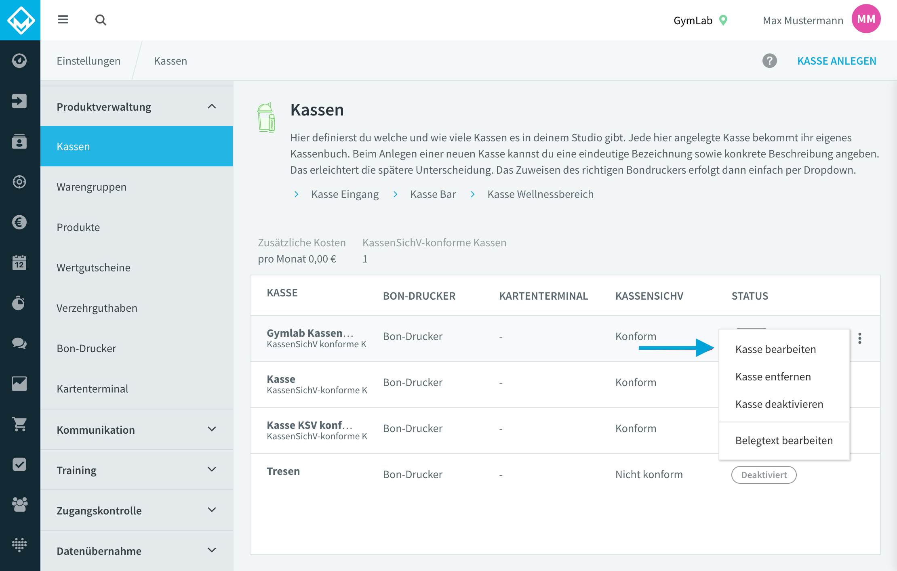Screen dimensions: 897x571
Task: Click the three-dot menu for Gymlab Kasse
Action: pyautogui.click(x=860, y=338)
